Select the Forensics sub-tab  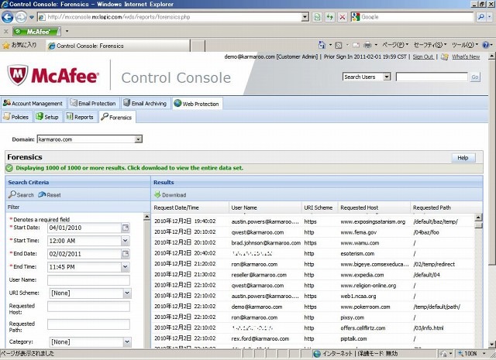117,117
